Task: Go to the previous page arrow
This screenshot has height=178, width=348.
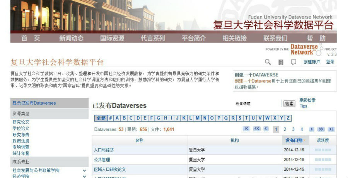Action: 266,129
